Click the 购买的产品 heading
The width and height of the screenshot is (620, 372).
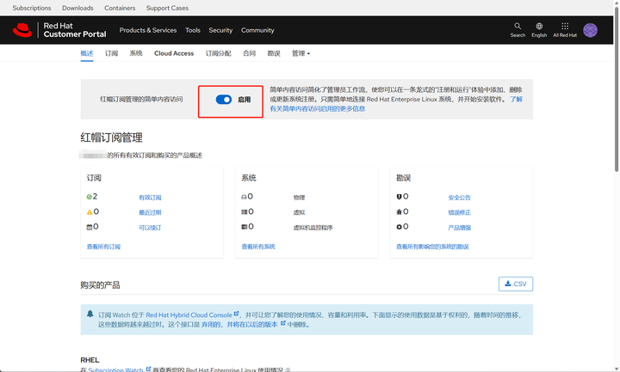point(100,285)
